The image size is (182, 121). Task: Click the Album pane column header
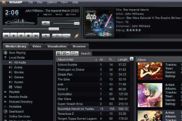(x=159, y=60)
